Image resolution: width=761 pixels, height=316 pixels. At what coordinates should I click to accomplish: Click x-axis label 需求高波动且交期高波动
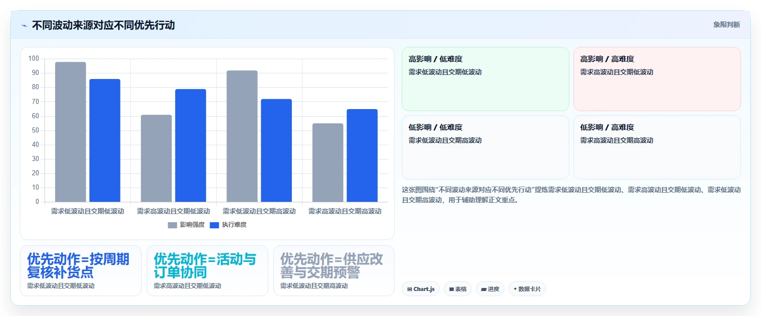345,211
